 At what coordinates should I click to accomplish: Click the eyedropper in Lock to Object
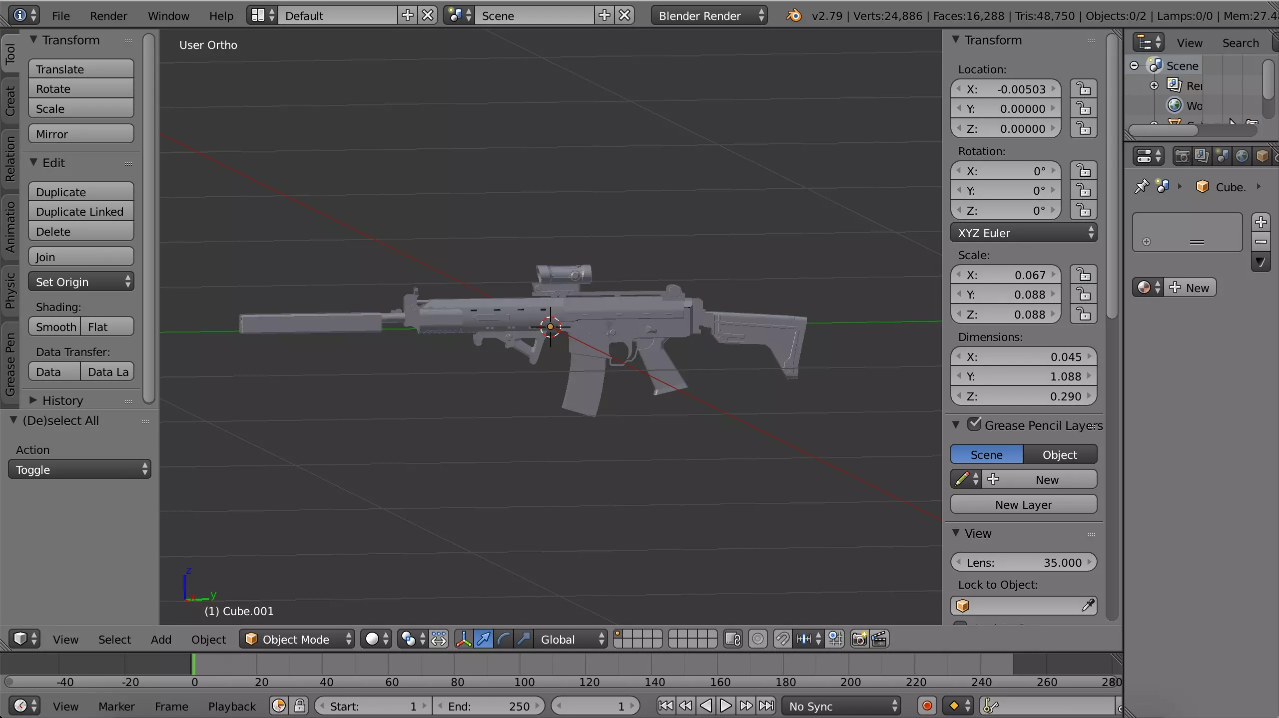click(1087, 606)
